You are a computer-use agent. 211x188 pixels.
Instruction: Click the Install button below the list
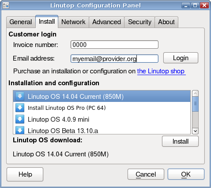point(181,141)
